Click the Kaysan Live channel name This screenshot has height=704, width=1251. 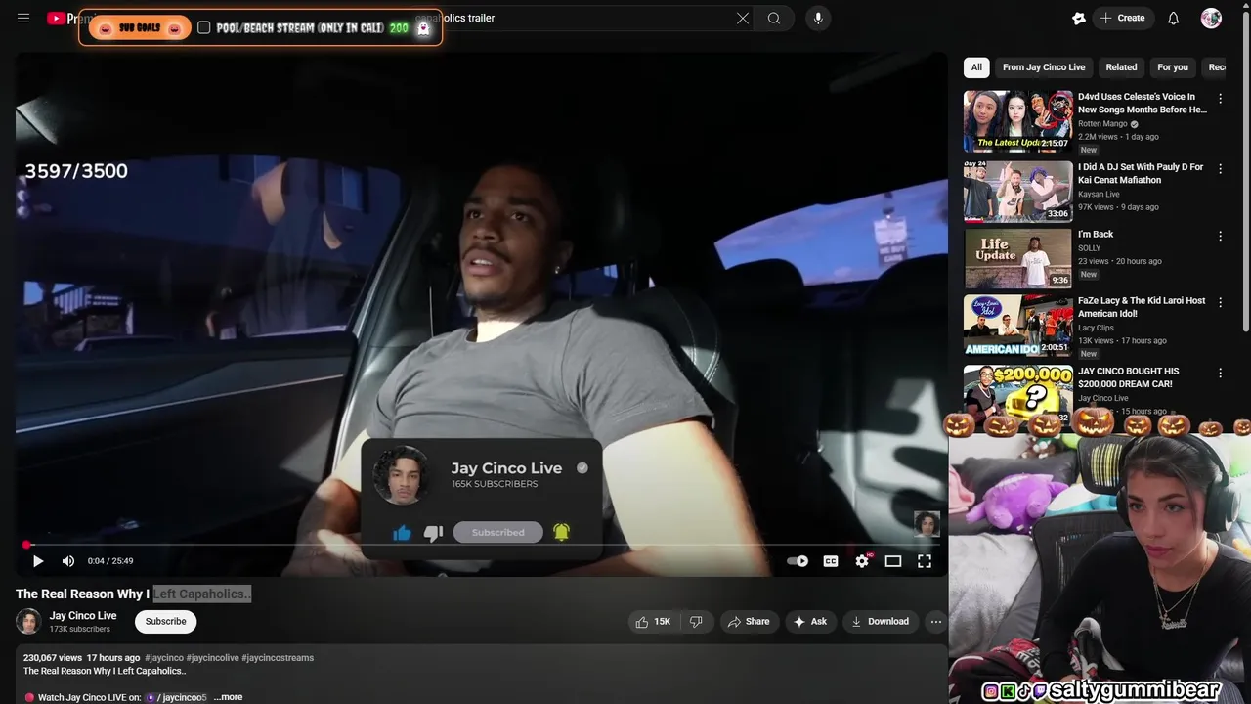point(1099,195)
